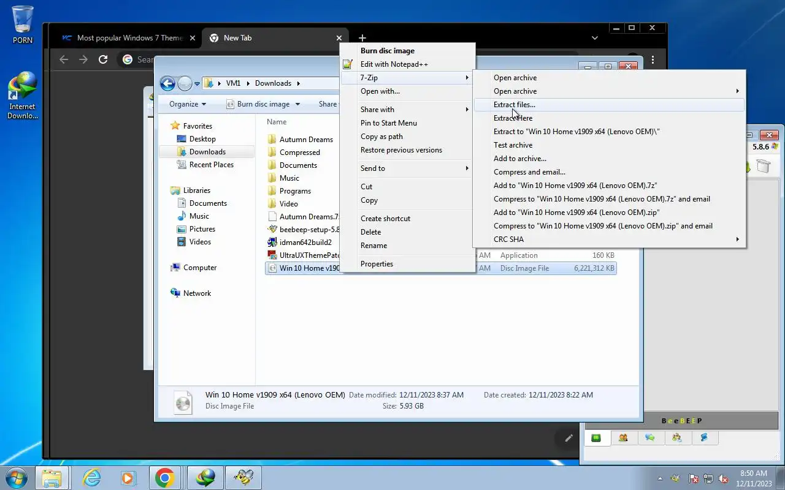This screenshot has width=785, height=490.
Task: Select Extract Here option
Action: [609, 118]
